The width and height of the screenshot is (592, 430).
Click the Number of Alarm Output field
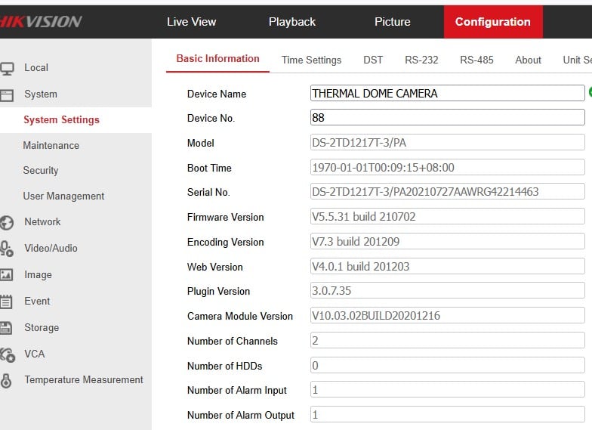pos(447,414)
